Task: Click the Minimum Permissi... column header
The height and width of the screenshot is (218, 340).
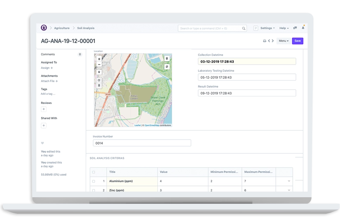Action: point(225,172)
